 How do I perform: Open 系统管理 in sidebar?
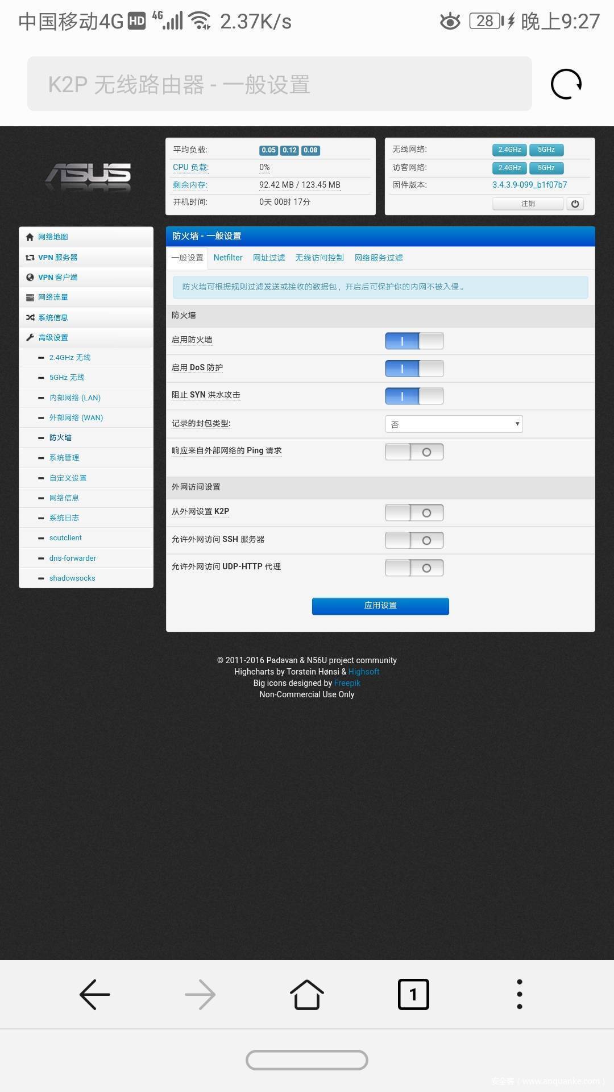coord(86,457)
